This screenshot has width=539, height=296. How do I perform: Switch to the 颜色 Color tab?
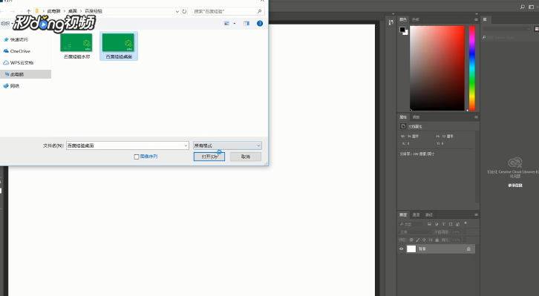point(403,19)
